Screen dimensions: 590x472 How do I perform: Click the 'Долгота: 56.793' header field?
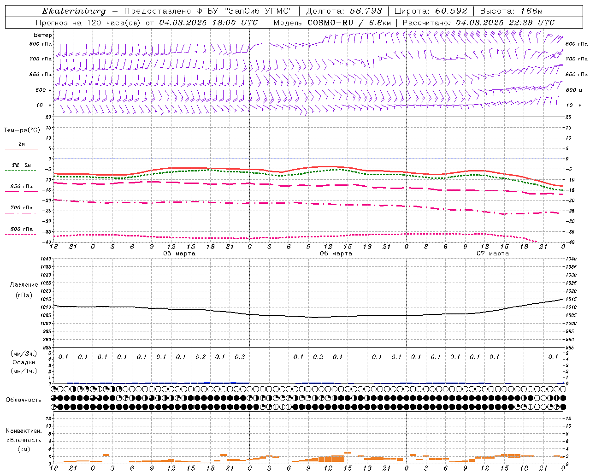[344, 11]
